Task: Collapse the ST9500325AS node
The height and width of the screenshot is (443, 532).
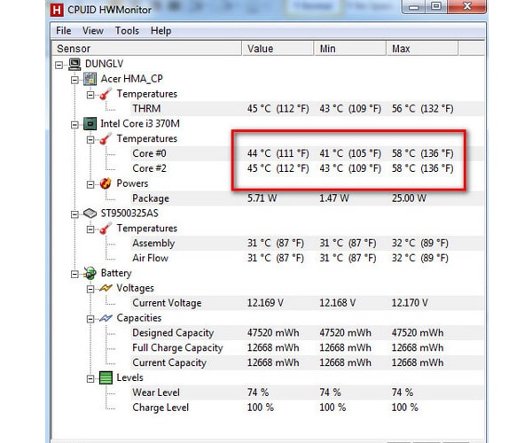Action: coord(74,214)
